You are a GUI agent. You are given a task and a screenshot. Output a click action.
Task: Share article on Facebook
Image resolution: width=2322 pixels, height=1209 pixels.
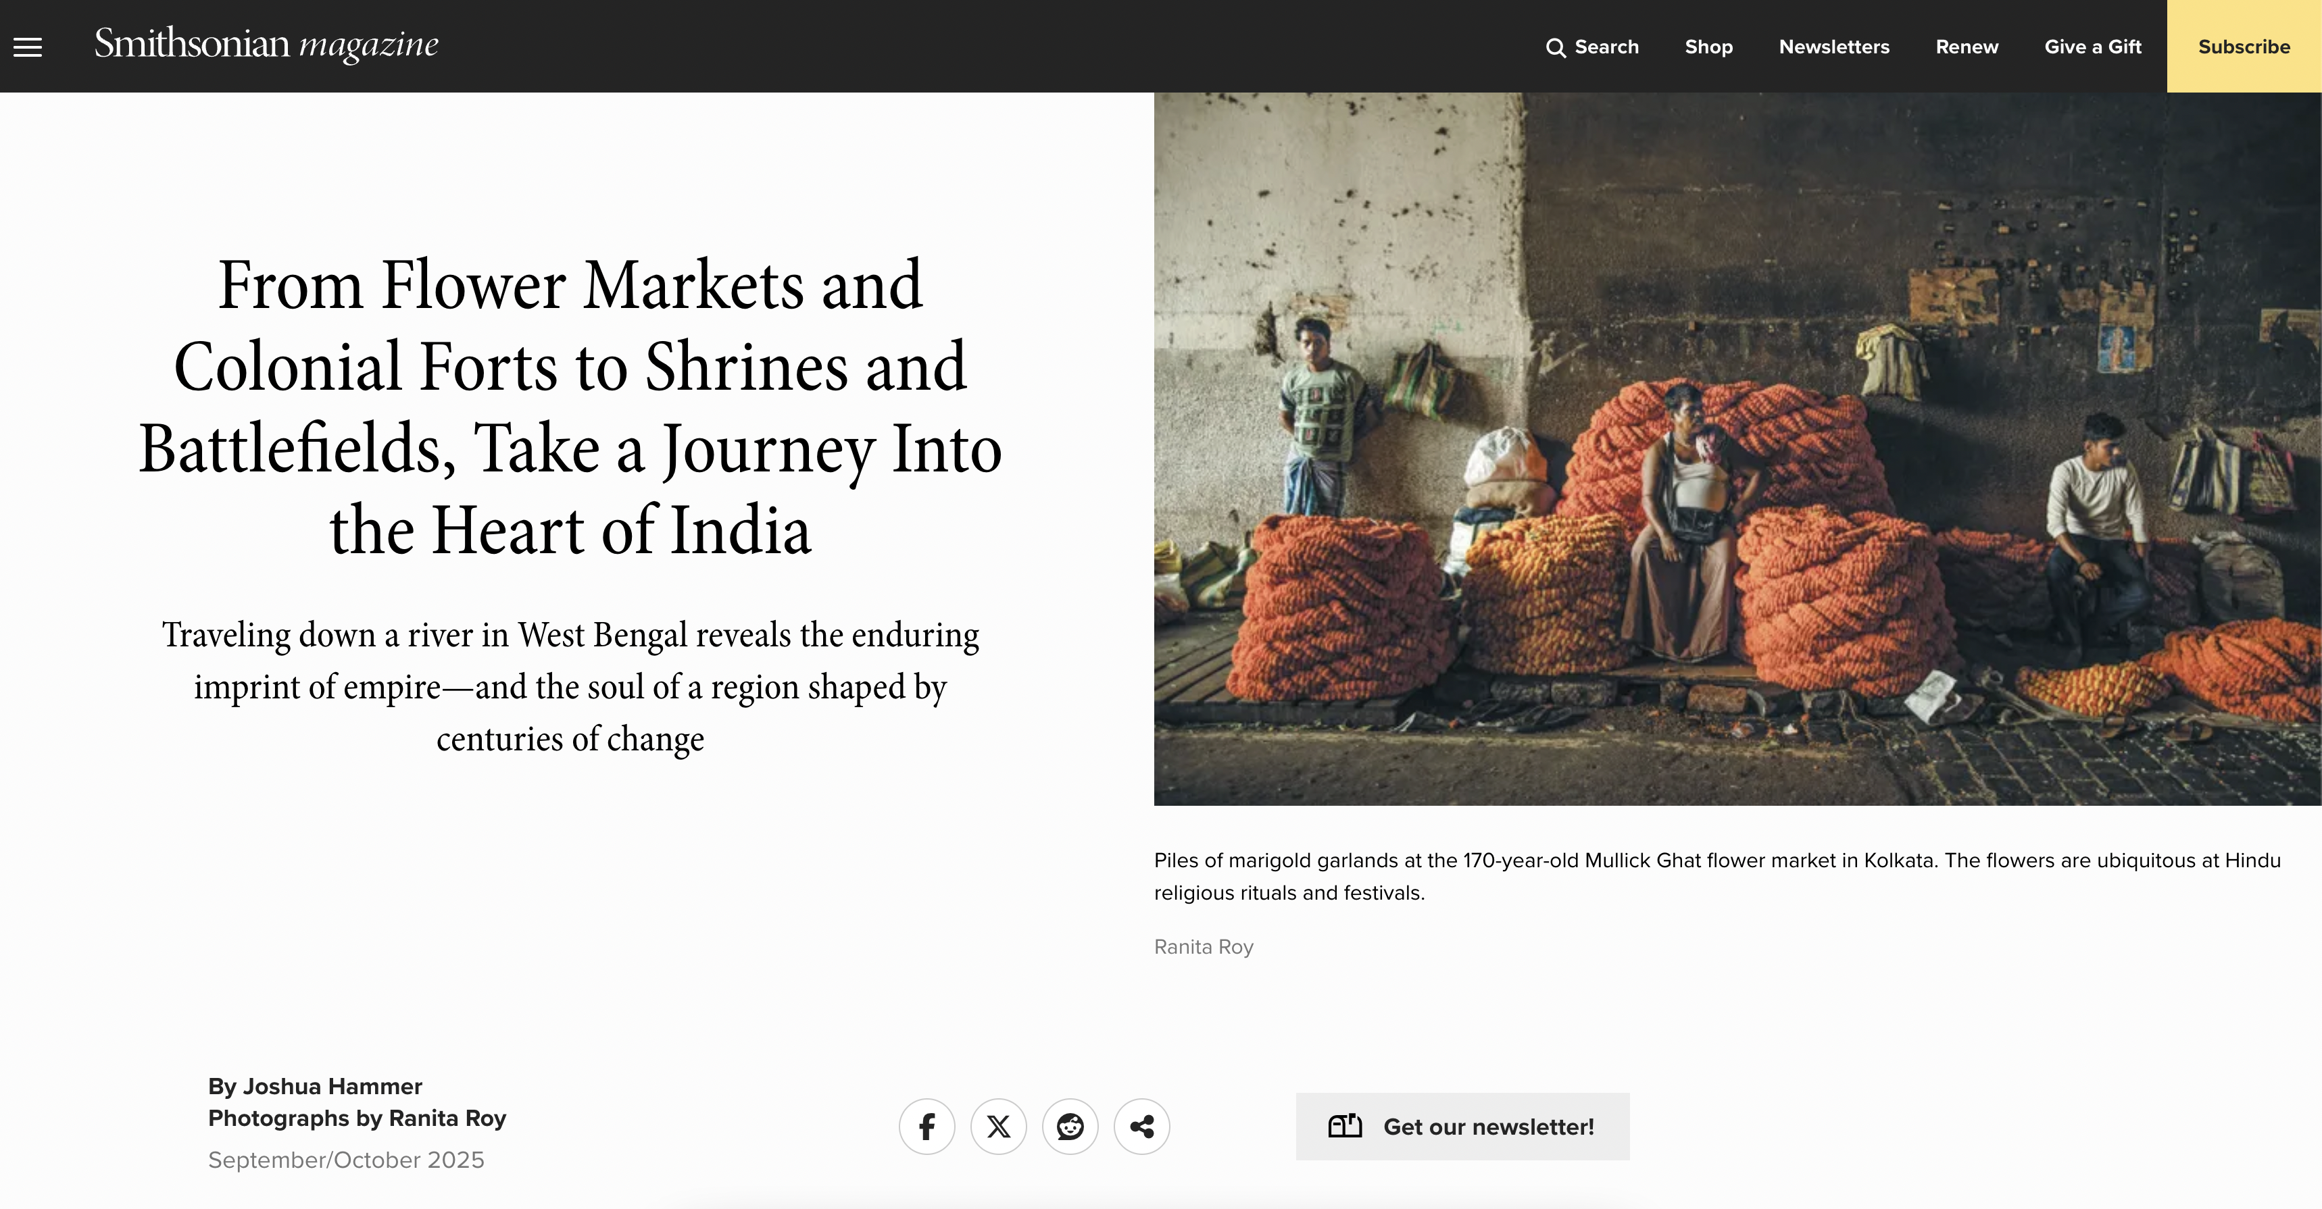coord(927,1126)
